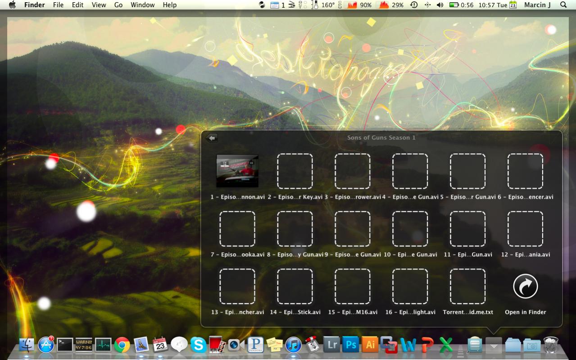Launch Activity Monitor from the Dock
The width and height of the screenshot is (576, 360).
103,345
